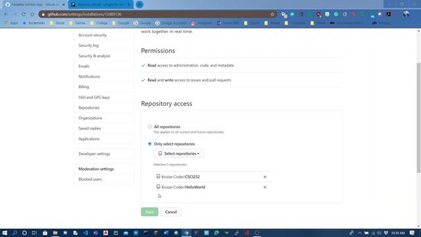421x237 pixels.
Task: Open Applications in the settings sidebar
Action: (x=89, y=139)
